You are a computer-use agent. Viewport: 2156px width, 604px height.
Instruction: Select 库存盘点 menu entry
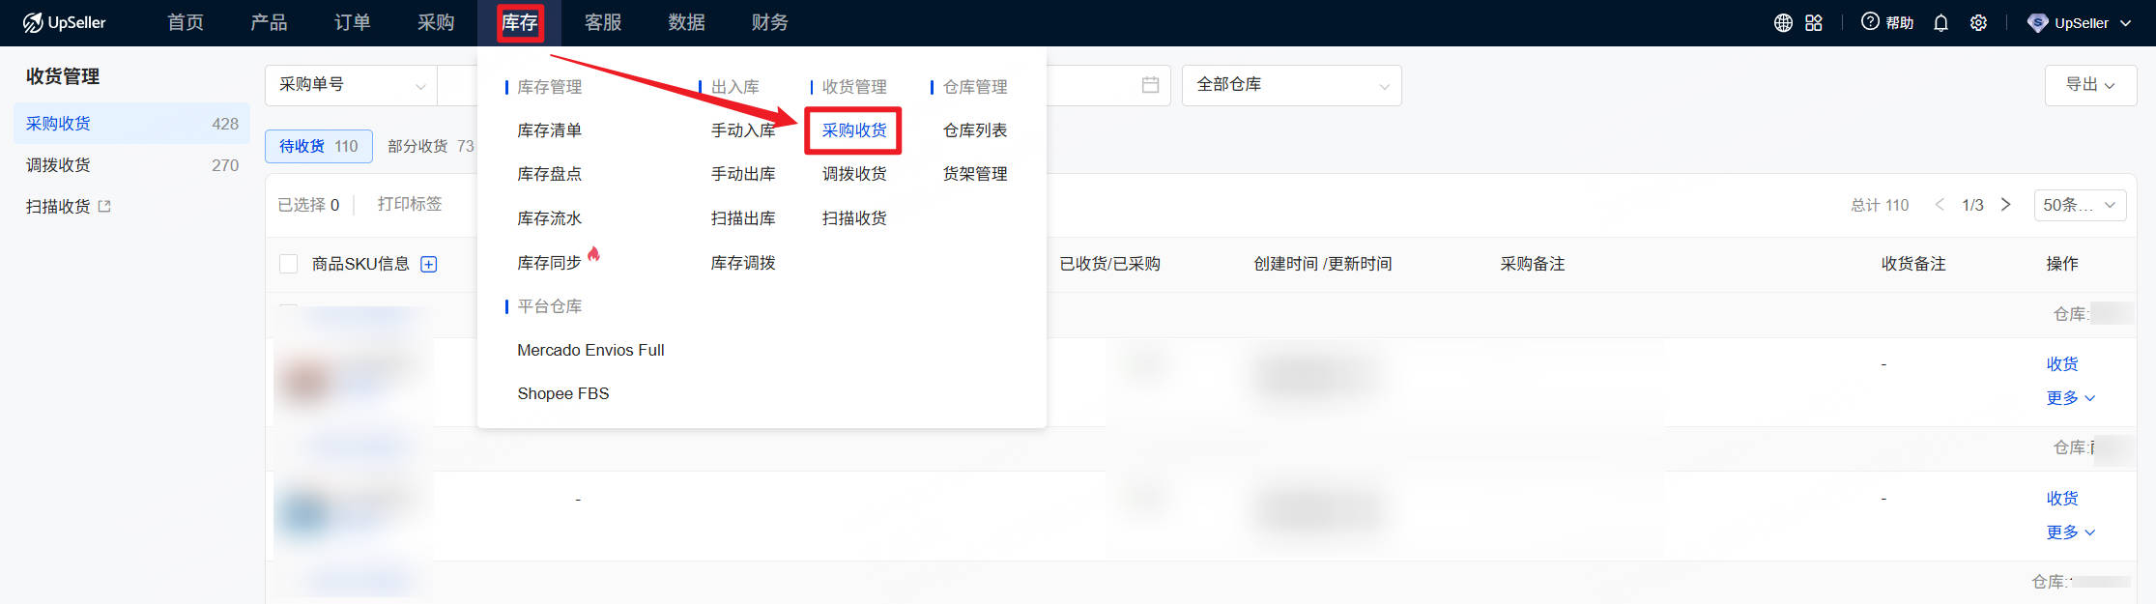tap(549, 174)
